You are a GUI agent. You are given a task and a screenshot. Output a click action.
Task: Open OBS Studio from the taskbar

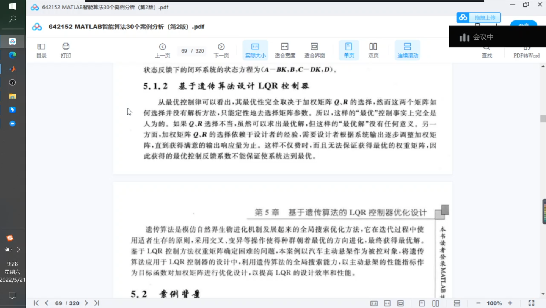(x=13, y=82)
